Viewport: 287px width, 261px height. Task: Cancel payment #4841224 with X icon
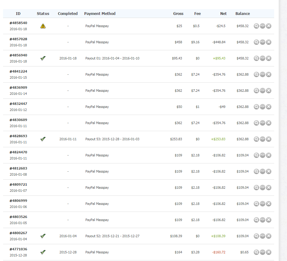pyautogui.click(x=269, y=74)
